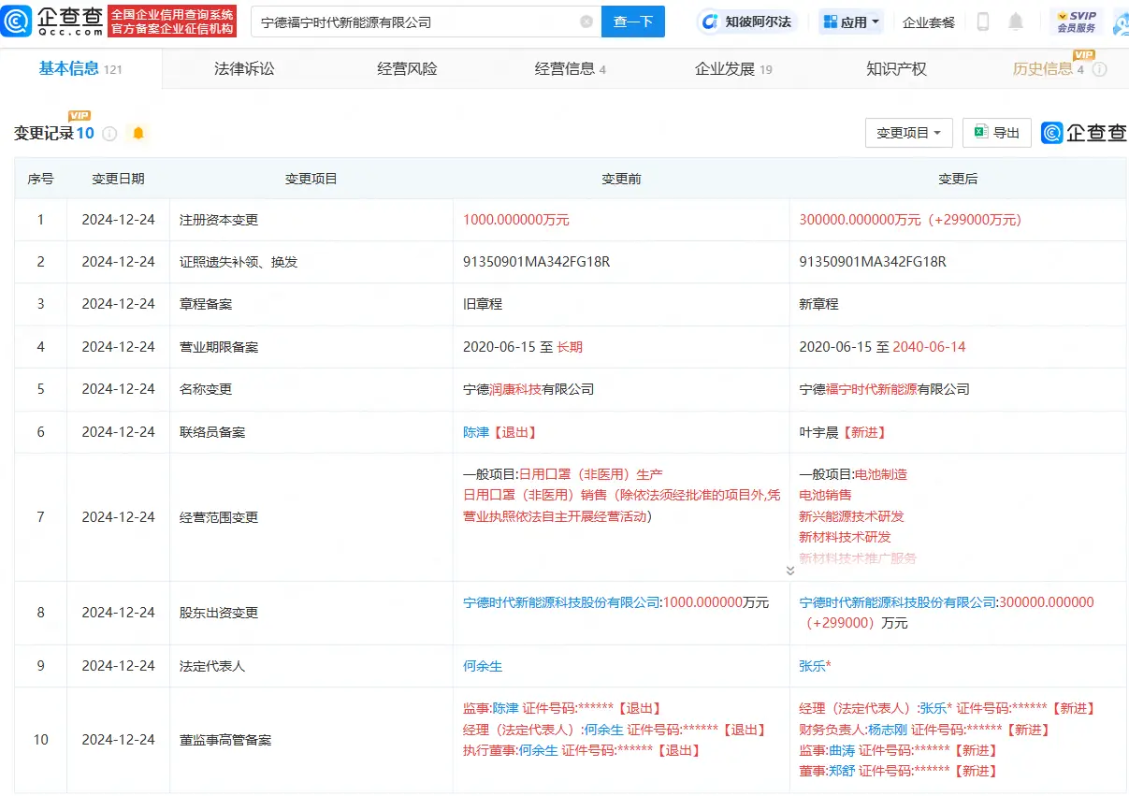Click the 查一下 search button

(x=633, y=21)
